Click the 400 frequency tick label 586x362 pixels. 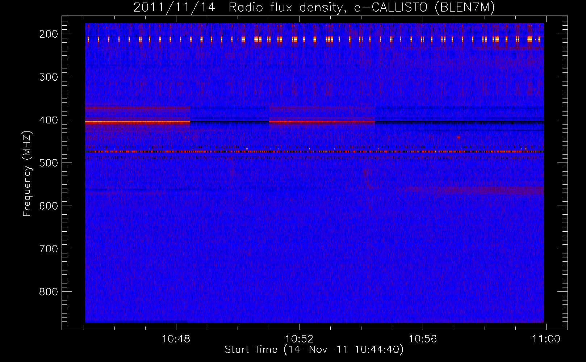pos(48,120)
